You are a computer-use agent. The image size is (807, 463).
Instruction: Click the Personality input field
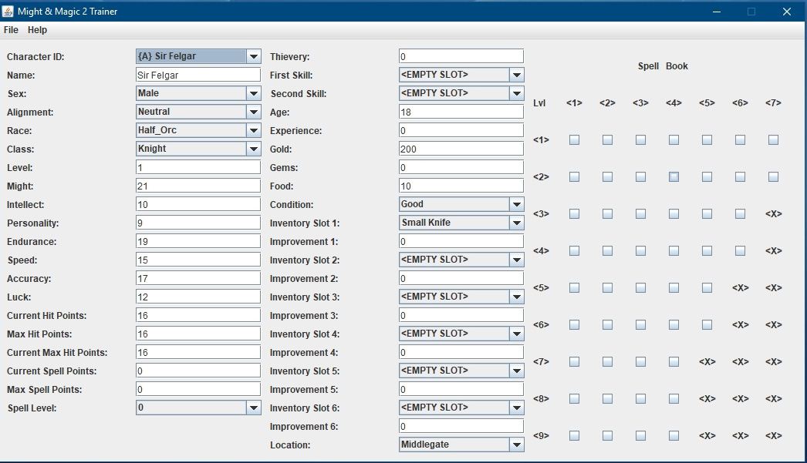[198, 223]
